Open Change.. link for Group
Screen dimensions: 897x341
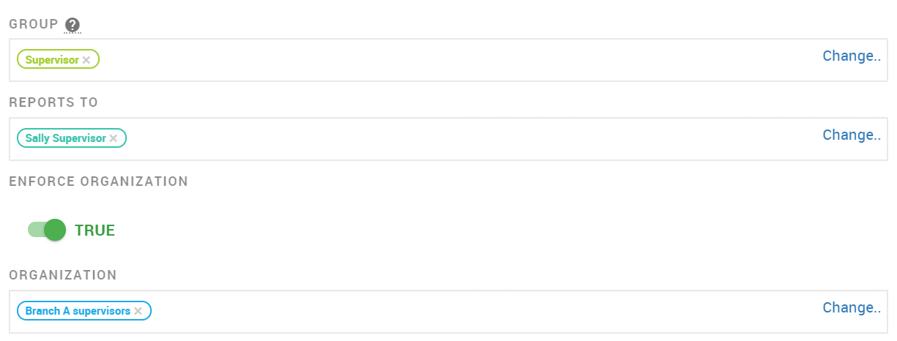(852, 56)
